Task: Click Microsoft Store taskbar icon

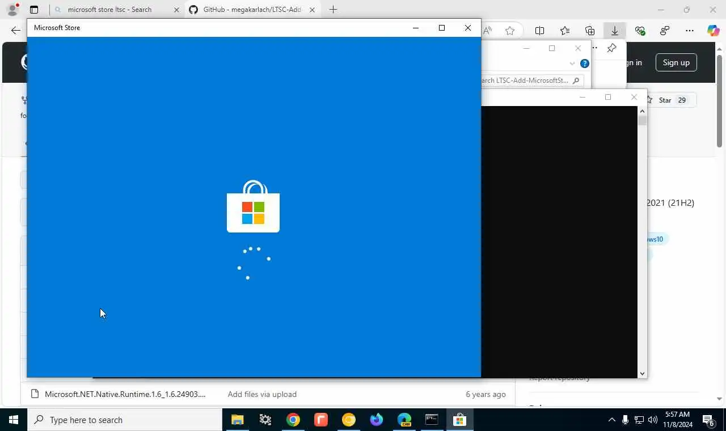Action: (459, 420)
